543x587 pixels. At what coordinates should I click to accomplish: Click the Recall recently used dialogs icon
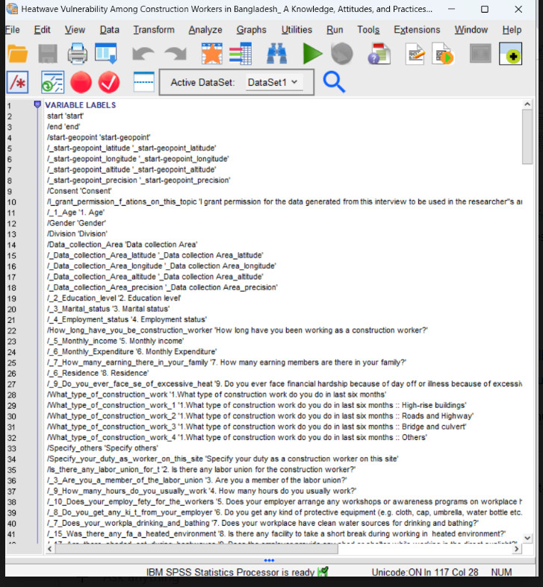pos(106,54)
